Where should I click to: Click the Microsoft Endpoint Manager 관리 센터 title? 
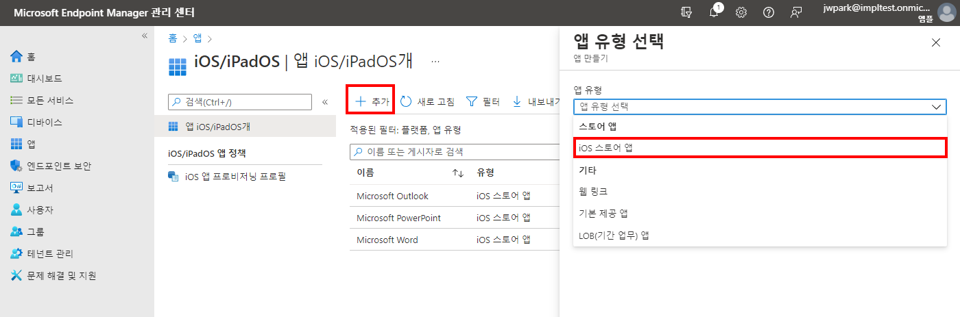104,13
